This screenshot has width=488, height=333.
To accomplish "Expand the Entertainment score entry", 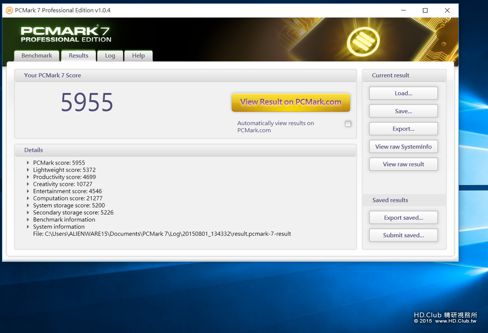I will pos(28,191).
